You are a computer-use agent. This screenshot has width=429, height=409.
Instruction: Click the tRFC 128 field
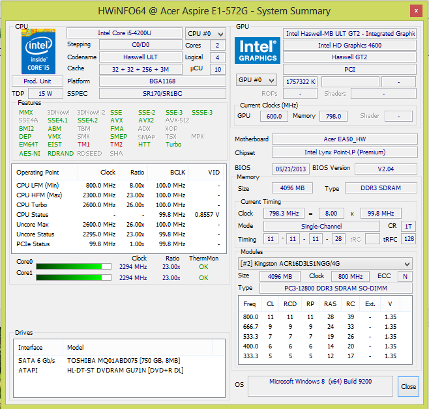click(x=409, y=239)
